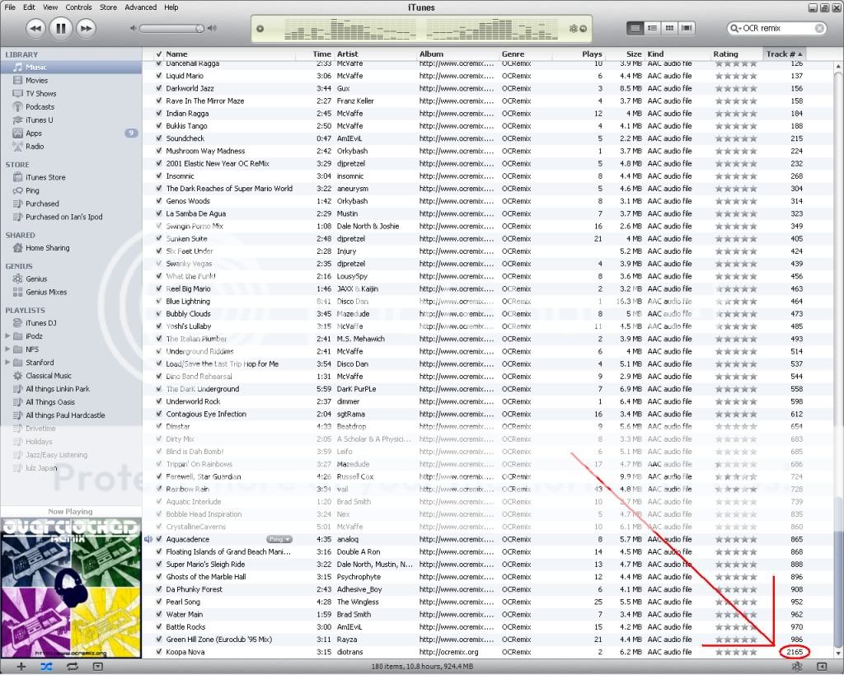Screen dimensions: 844x675
Task: Disable shuffle playback
Action: pyautogui.click(x=47, y=665)
